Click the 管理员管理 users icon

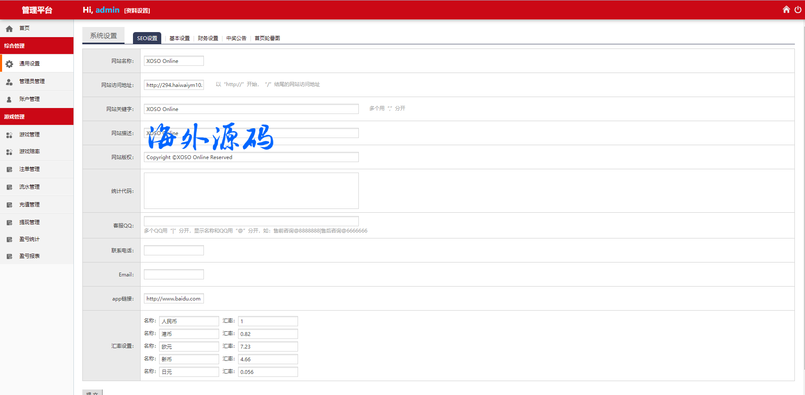point(9,82)
